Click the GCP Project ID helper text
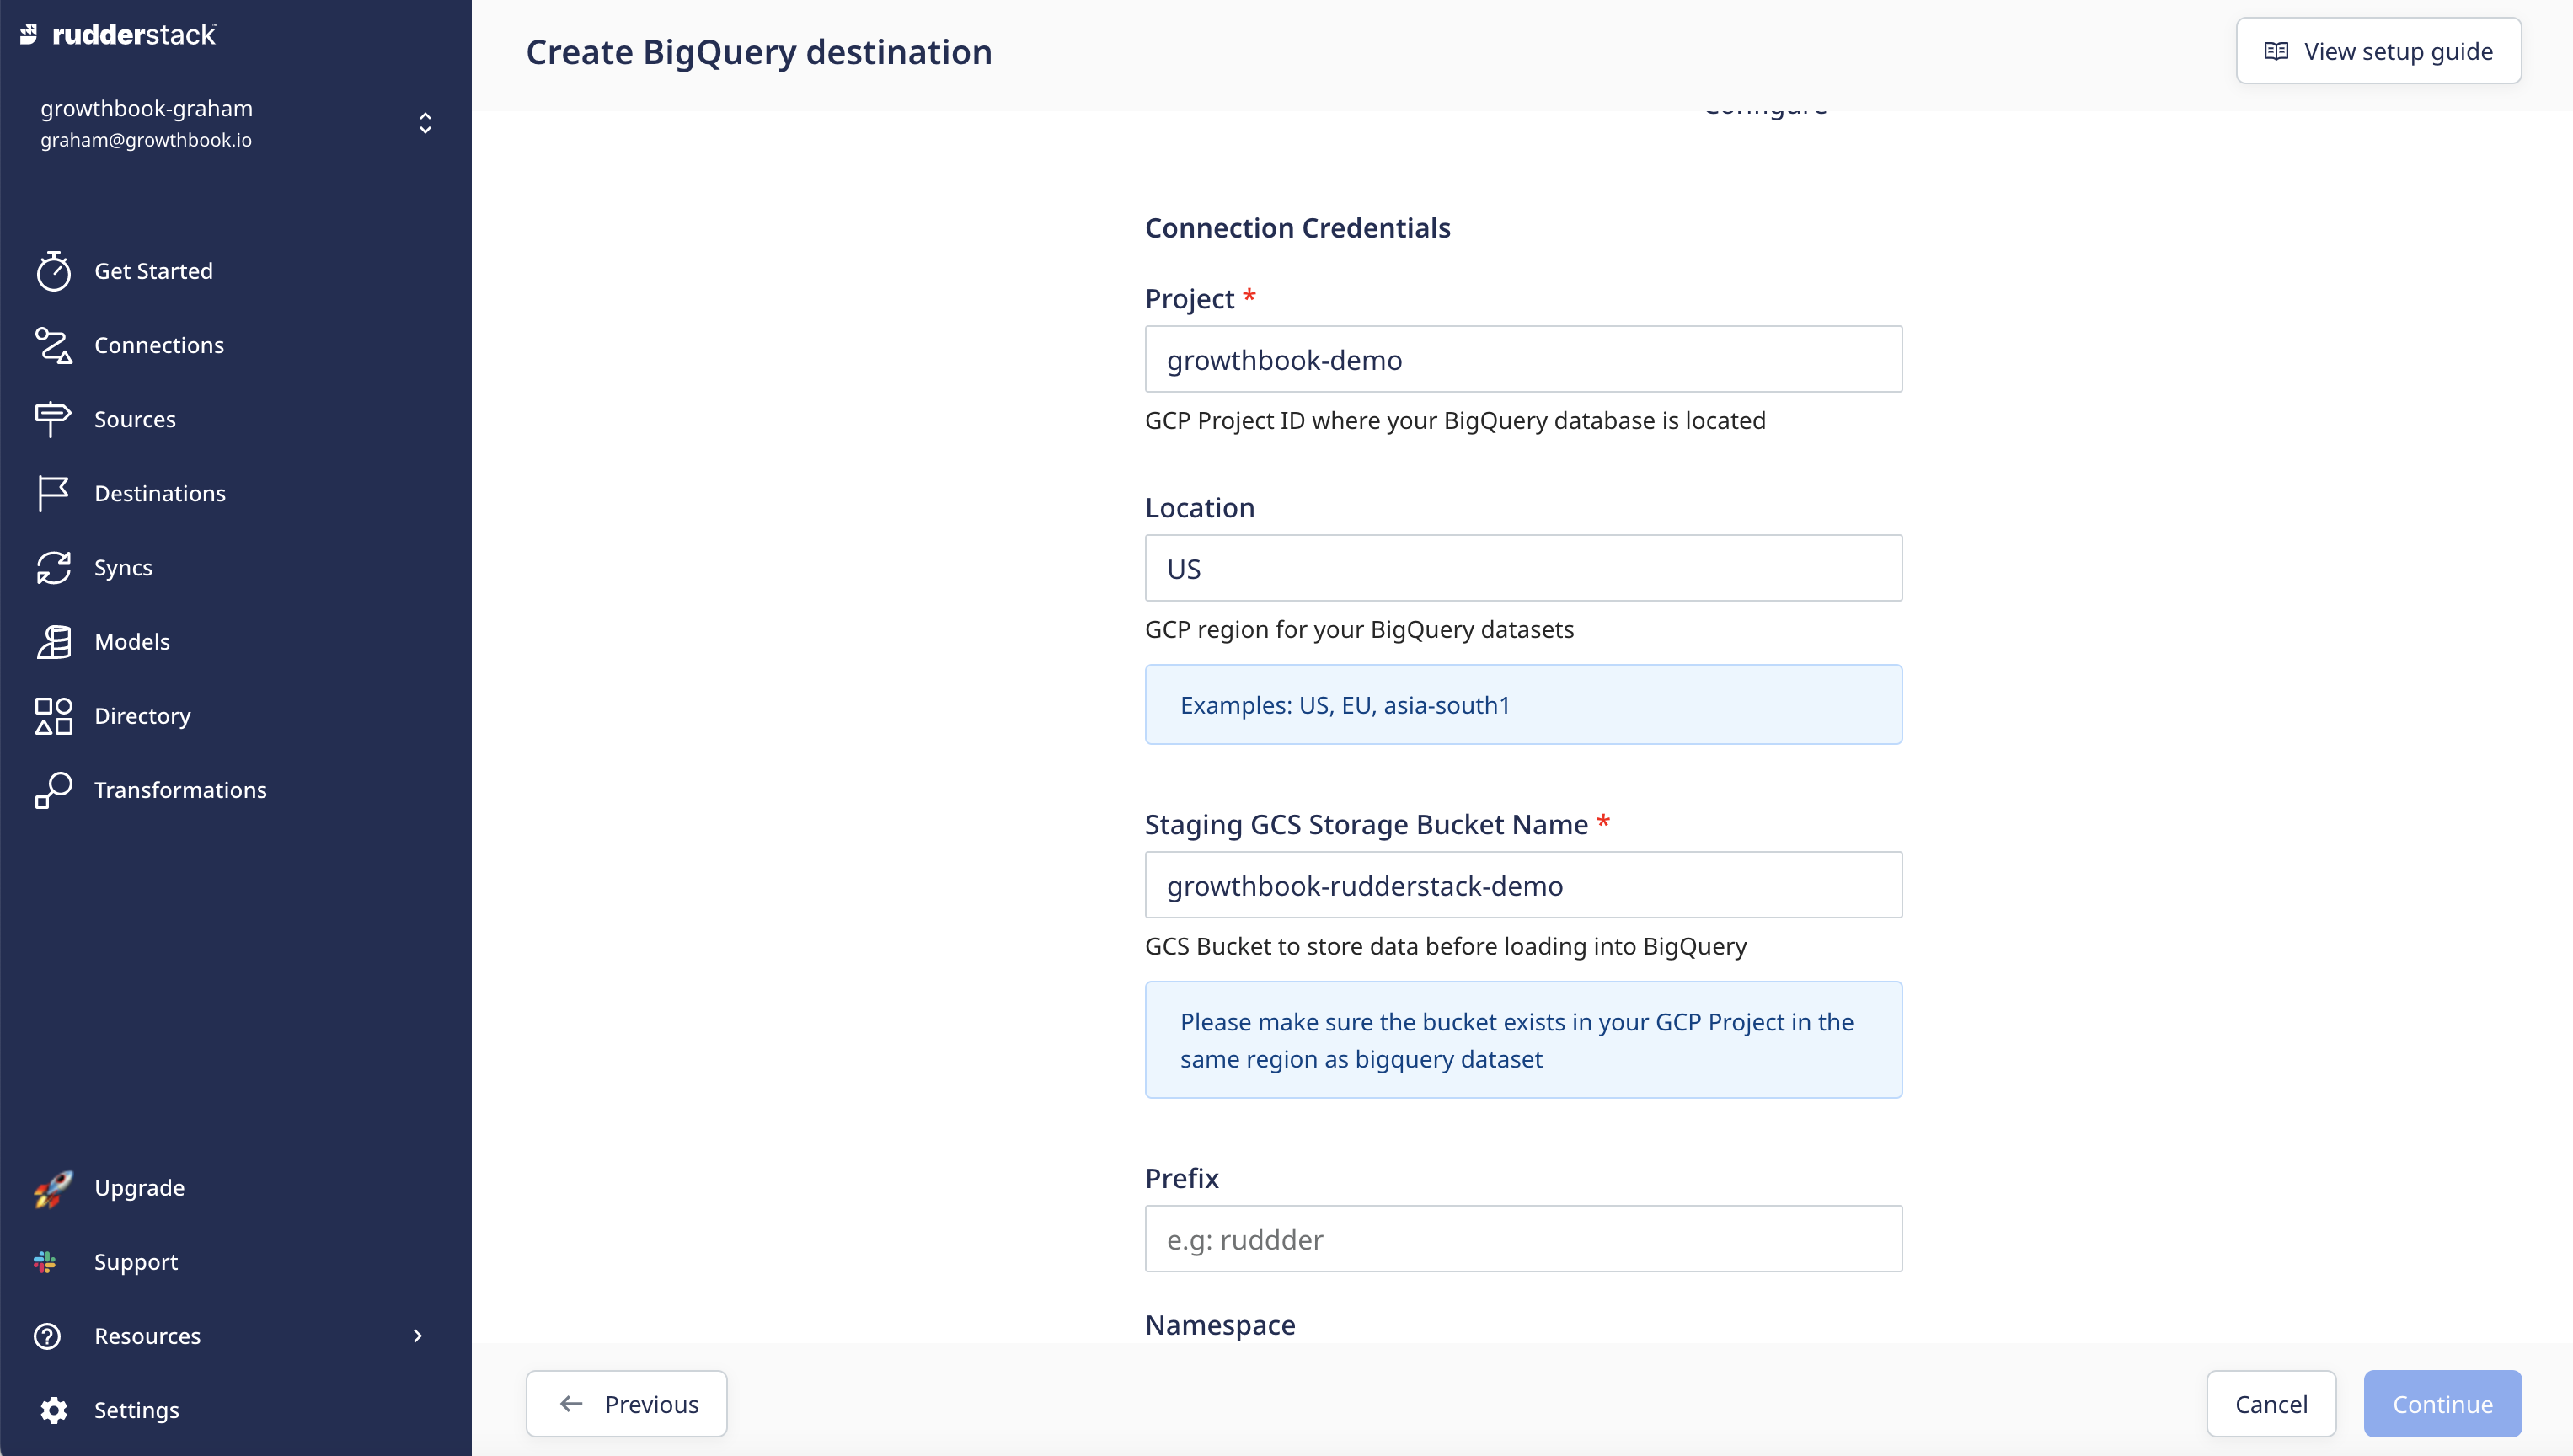The height and width of the screenshot is (1456, 2573). 1454,420
